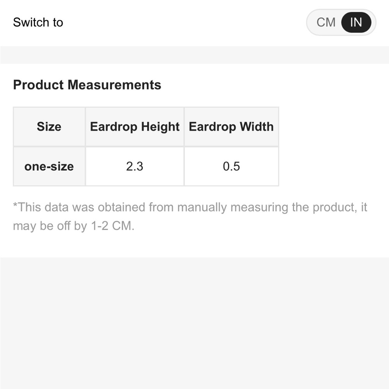The width and height of the screenshot is (389, 389).
Task: Click the gray divider band under "Switch to"
Action: coord(194,55)
